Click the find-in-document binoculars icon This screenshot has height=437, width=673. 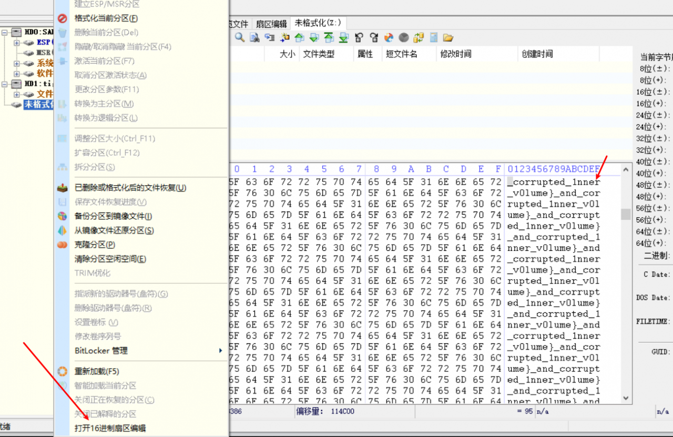point(254,37)
